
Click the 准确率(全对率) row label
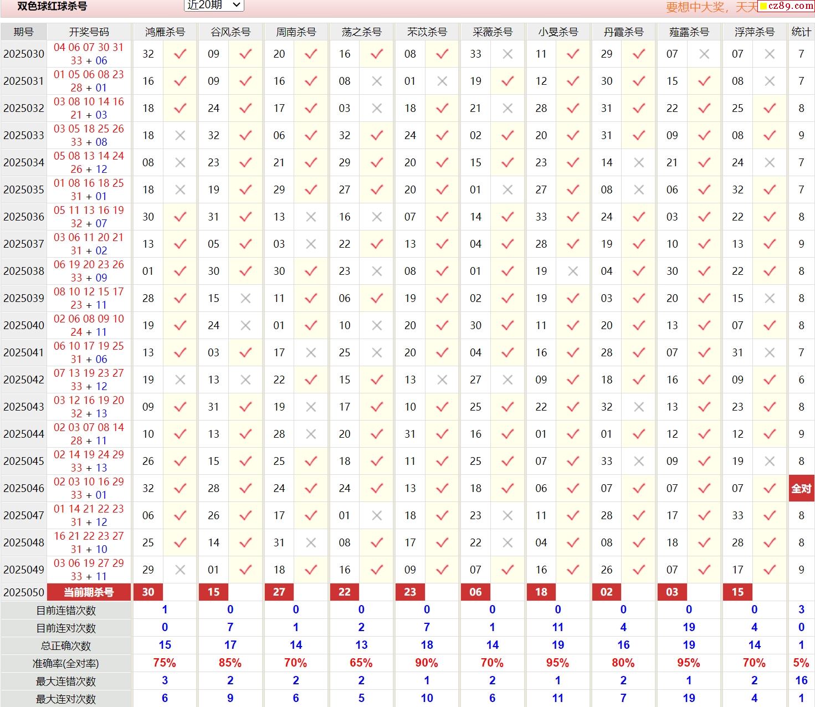66,664
